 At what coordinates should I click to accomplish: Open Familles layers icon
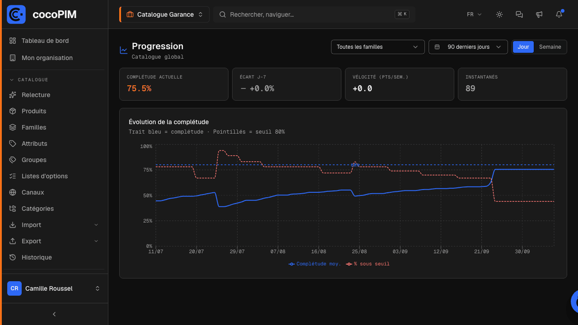click(x=13, y=127)
